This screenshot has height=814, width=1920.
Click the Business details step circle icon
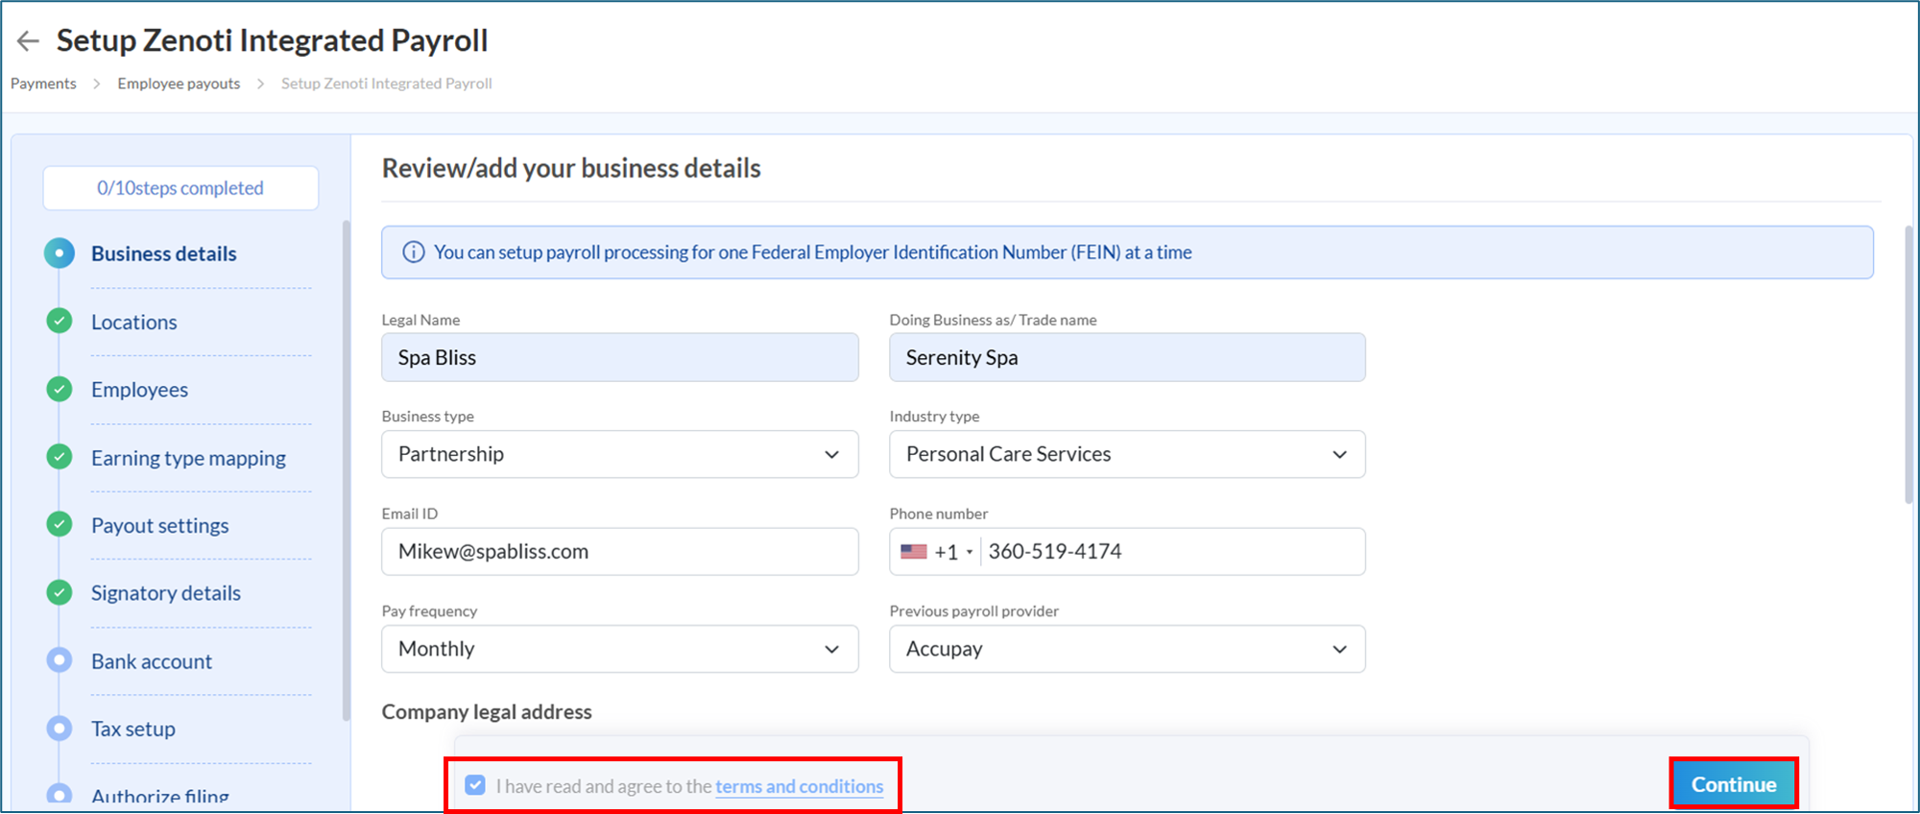tap(60, 253)
